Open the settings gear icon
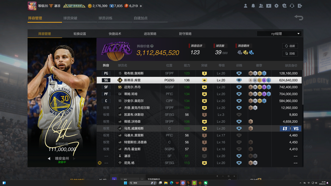 (276, 6)
